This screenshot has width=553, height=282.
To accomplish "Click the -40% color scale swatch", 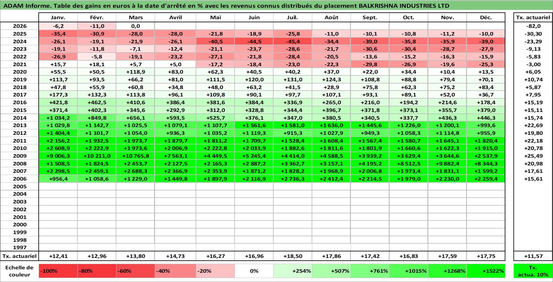I will pos(175,271).
